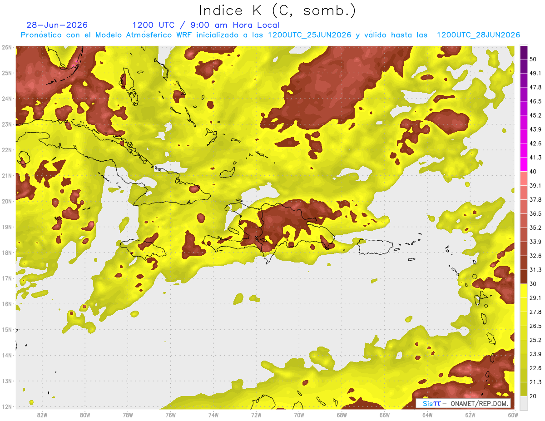The height and width of the screenshot is (421, 545).
Task: Click the '20N' latitude label
Action: (x=7, y=201)
